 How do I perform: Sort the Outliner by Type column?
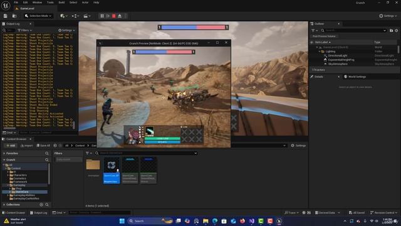click(377, 42)
